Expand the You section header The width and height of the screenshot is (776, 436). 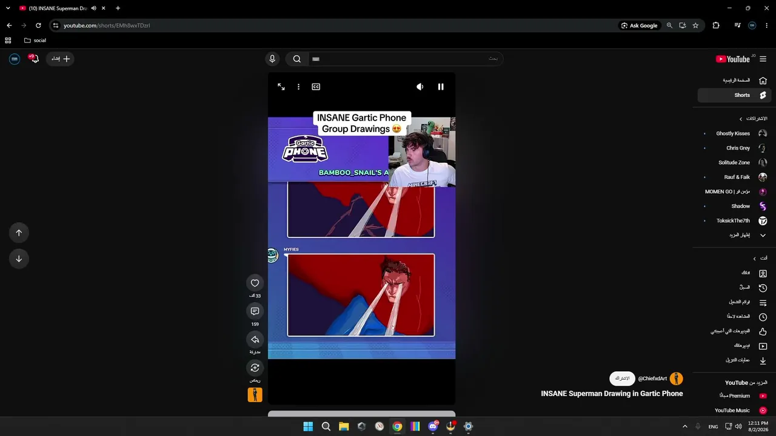click(x=760, y=259)
